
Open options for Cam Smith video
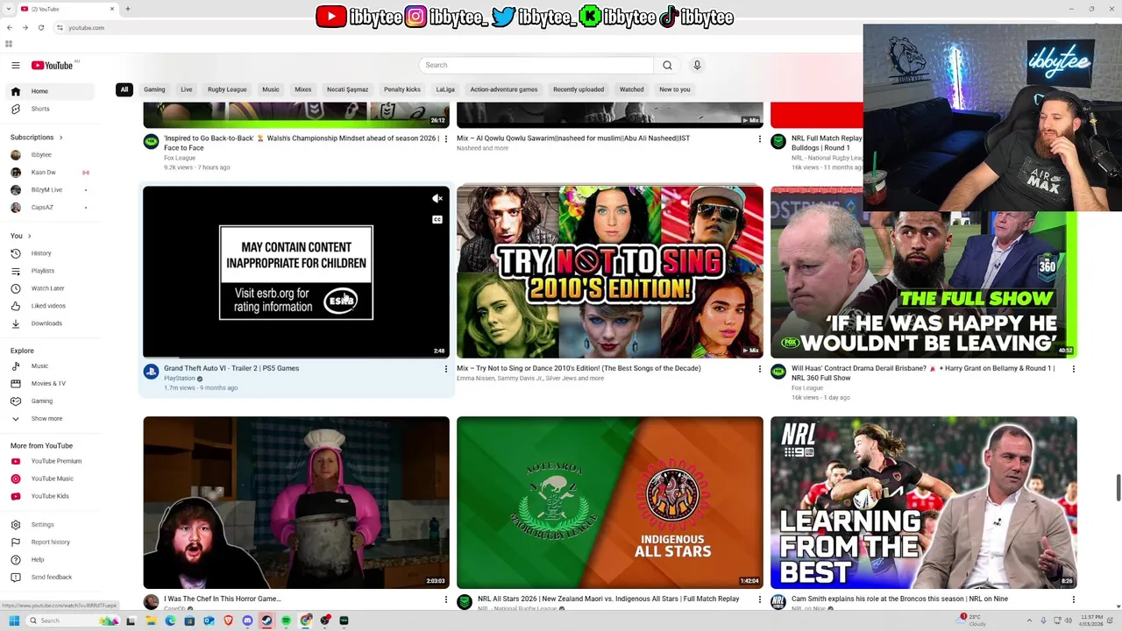[1073, 599]
